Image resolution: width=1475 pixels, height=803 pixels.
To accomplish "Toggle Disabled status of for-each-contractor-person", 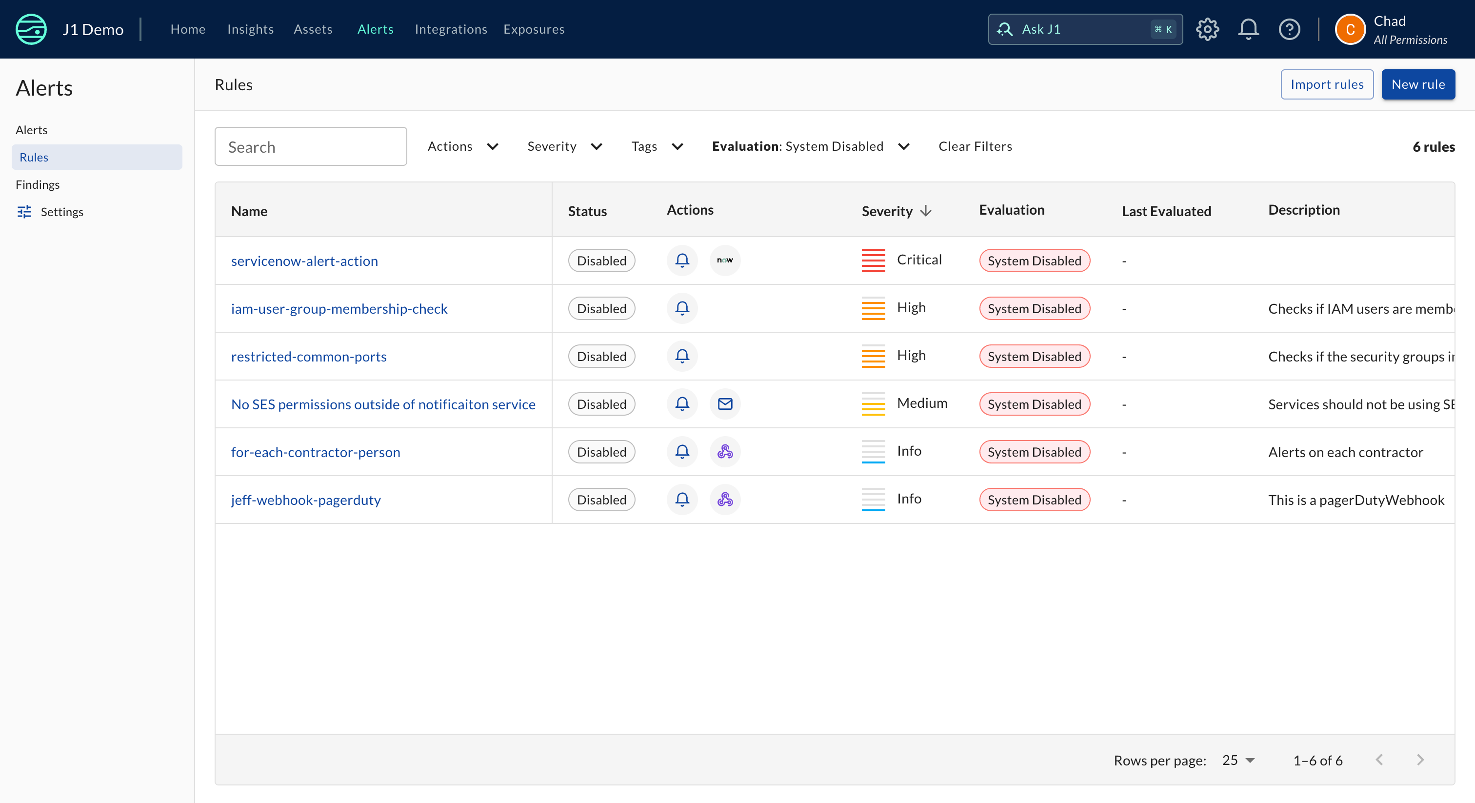I will click(x=601, y=452).
